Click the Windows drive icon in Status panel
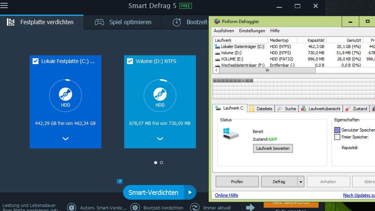375x211 pixels. pos(231,134)
